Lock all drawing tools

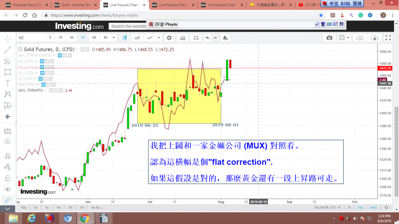(x=8, y=178)
